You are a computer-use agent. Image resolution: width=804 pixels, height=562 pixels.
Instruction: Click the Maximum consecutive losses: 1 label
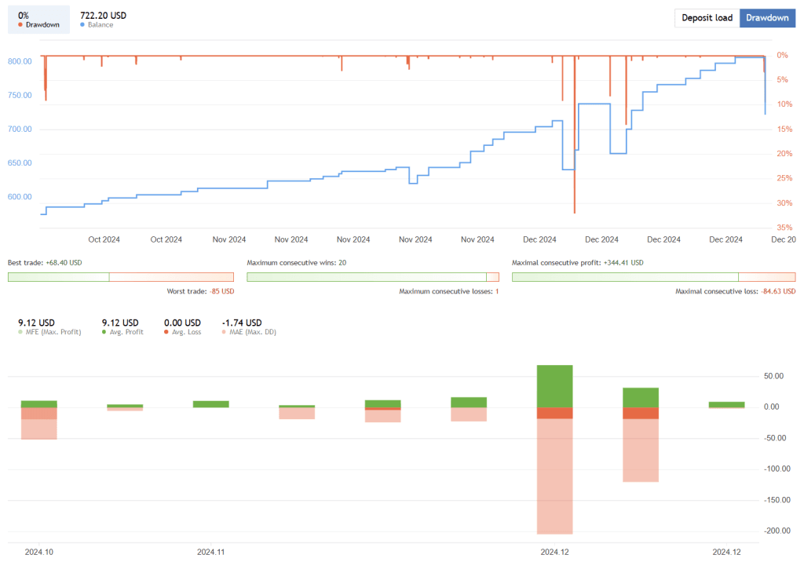point(448,291)
